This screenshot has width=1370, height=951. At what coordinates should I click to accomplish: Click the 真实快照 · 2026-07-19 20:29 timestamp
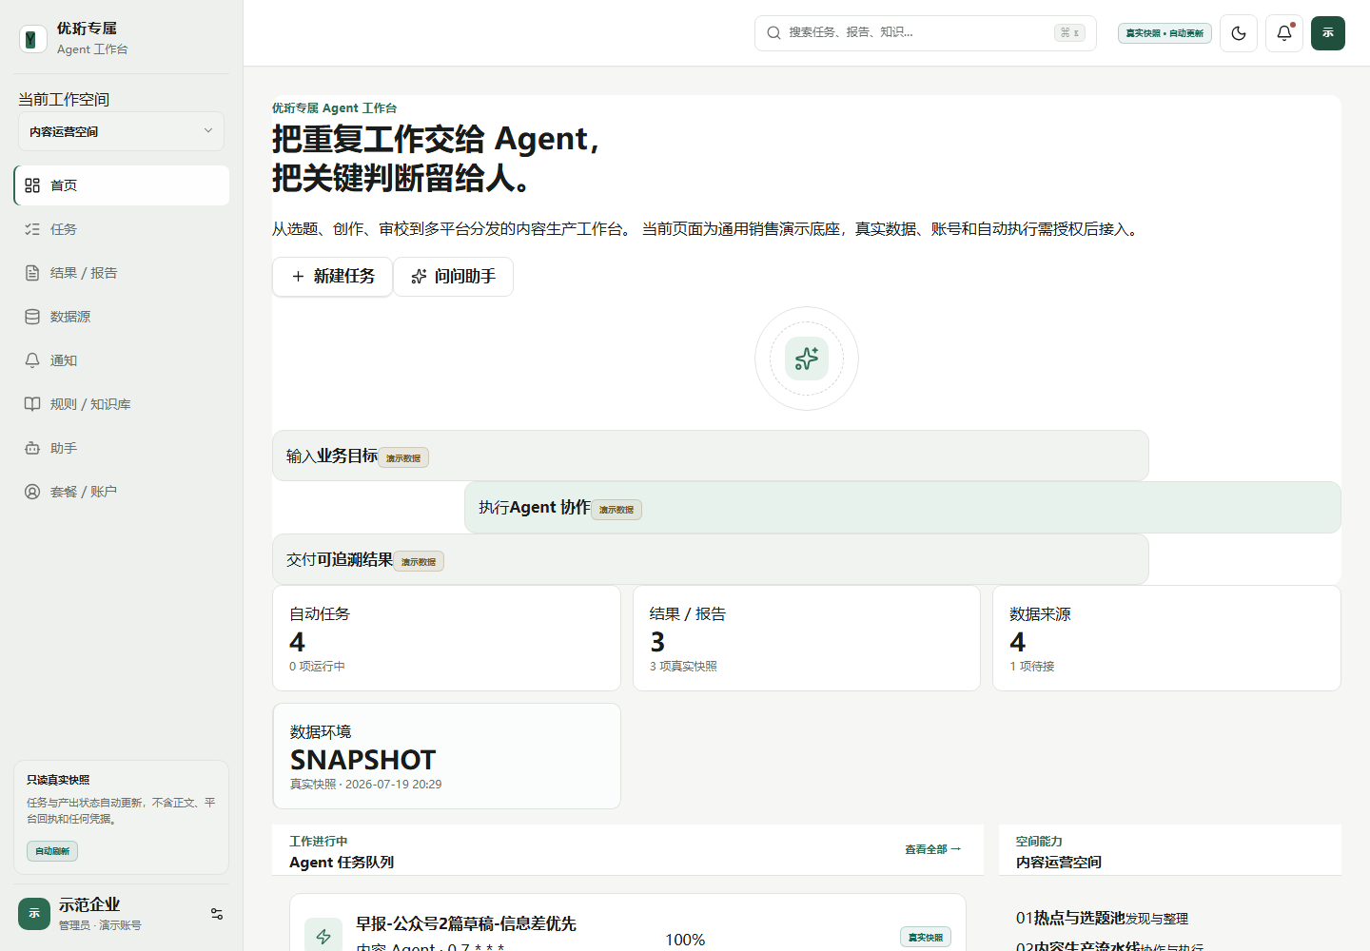coord(365,785)
